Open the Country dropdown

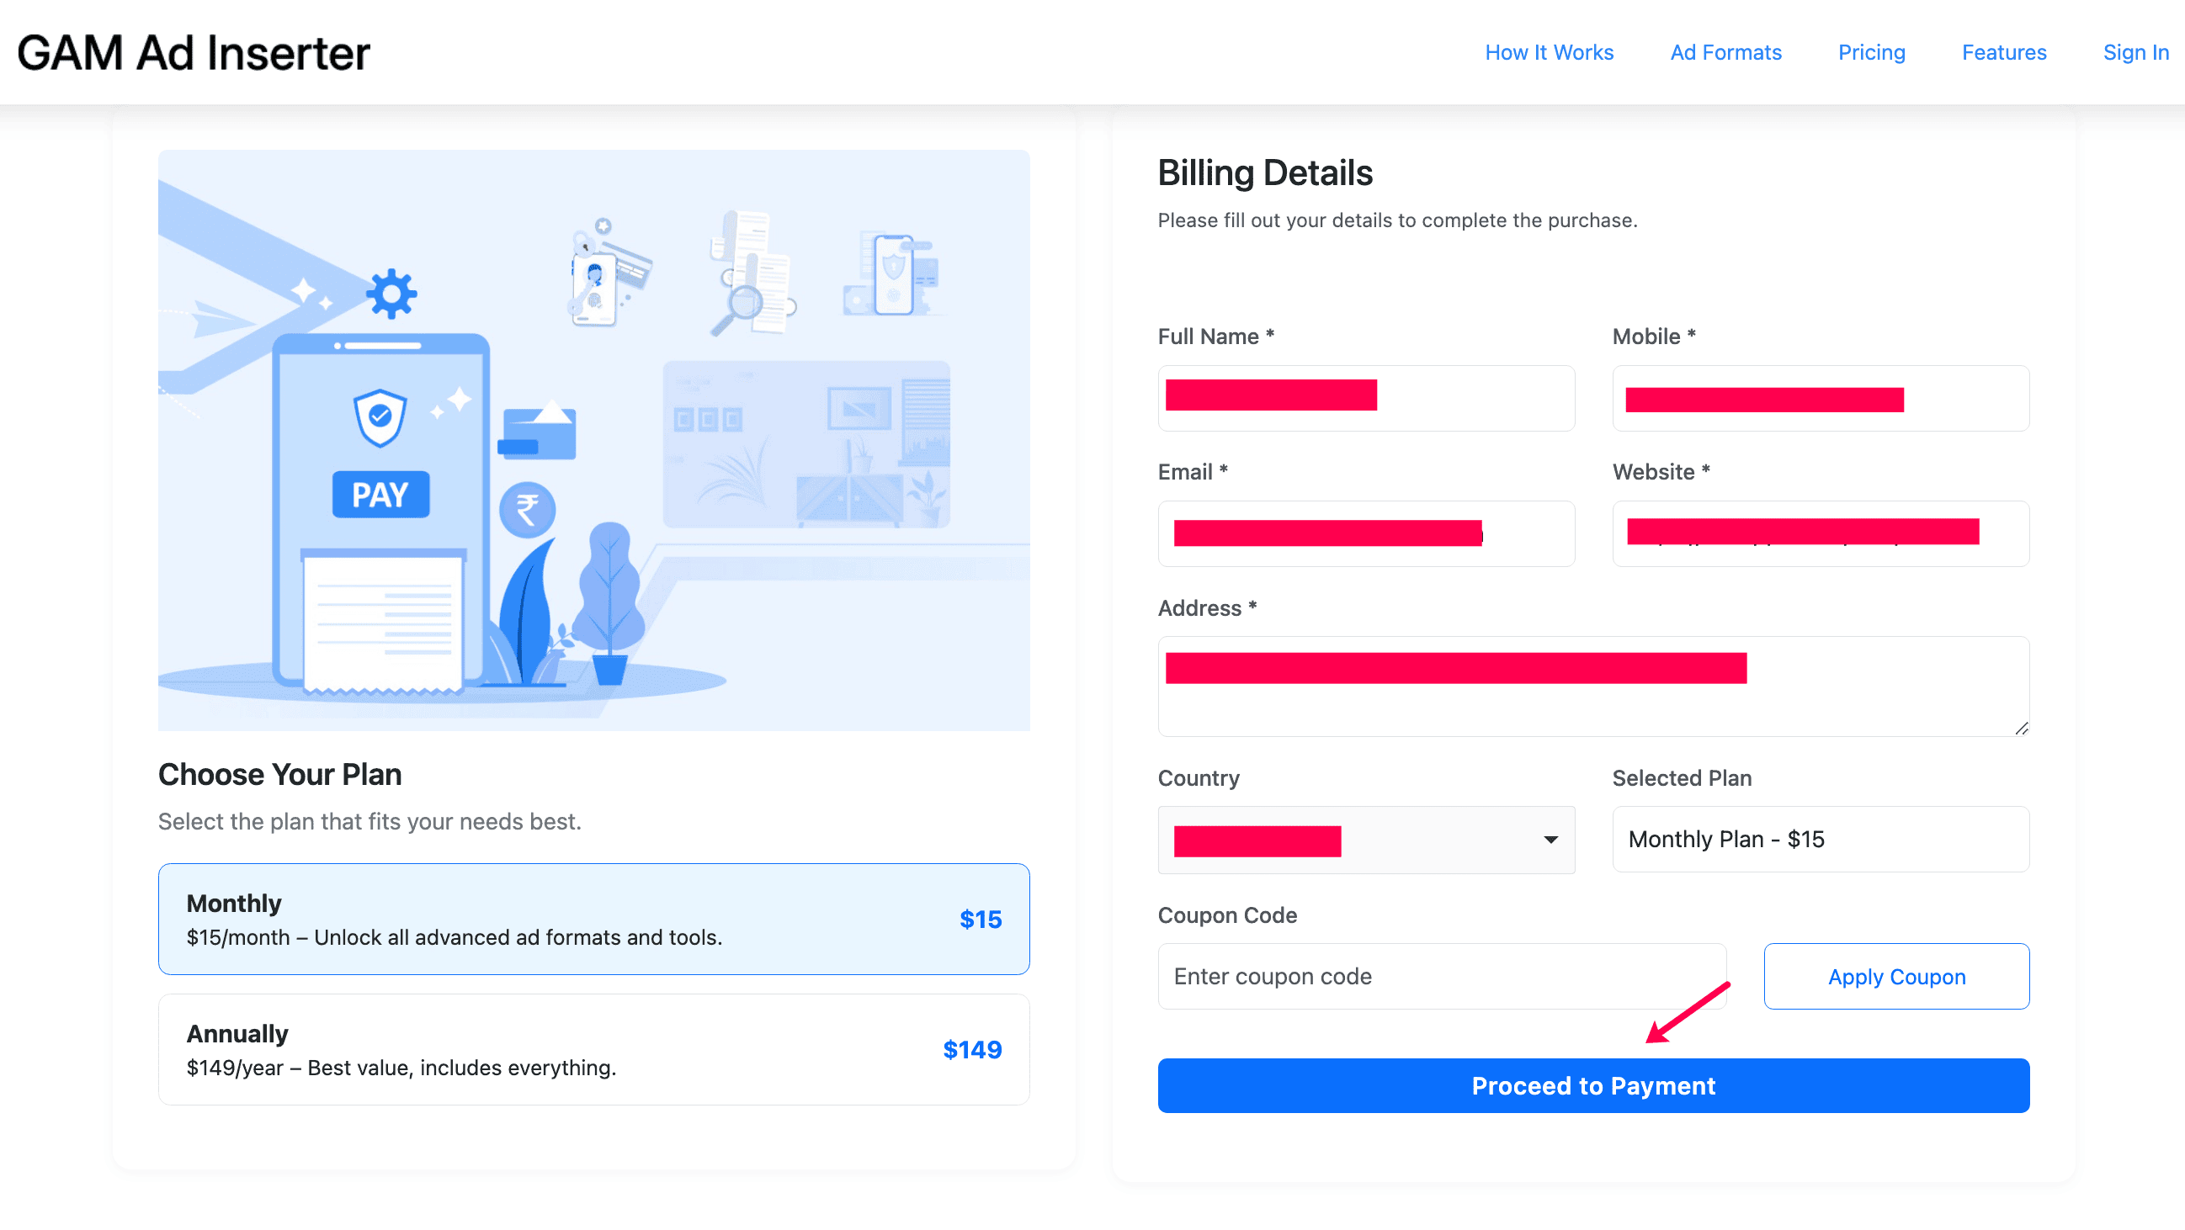click(x=1367, y=840)
